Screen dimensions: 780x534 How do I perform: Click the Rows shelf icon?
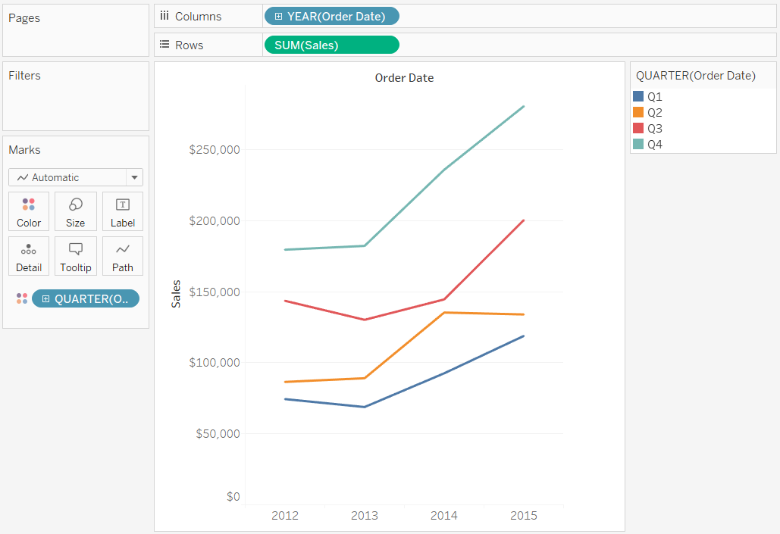coord(164,45)
